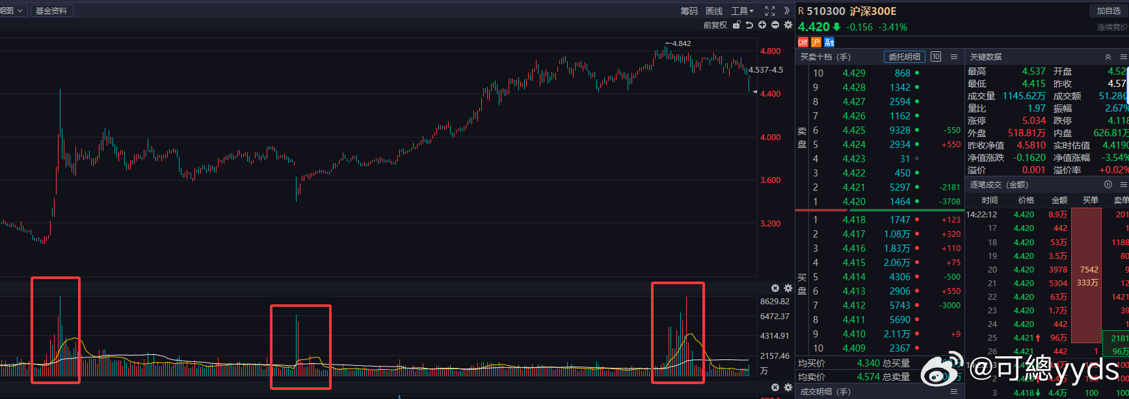Open the 前复权 price adjustment selector

point(715,25)
